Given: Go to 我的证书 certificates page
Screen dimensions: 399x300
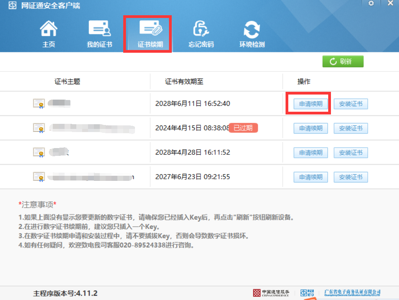Looking at the screenshot, I should click(99, 34).
